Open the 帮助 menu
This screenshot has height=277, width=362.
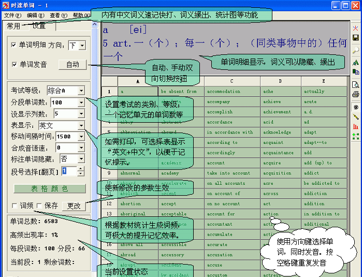(x=81, y=16)
